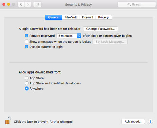Close the window with the red button
The width and height of the screenshot is (157, 128).
pos(4,4)
